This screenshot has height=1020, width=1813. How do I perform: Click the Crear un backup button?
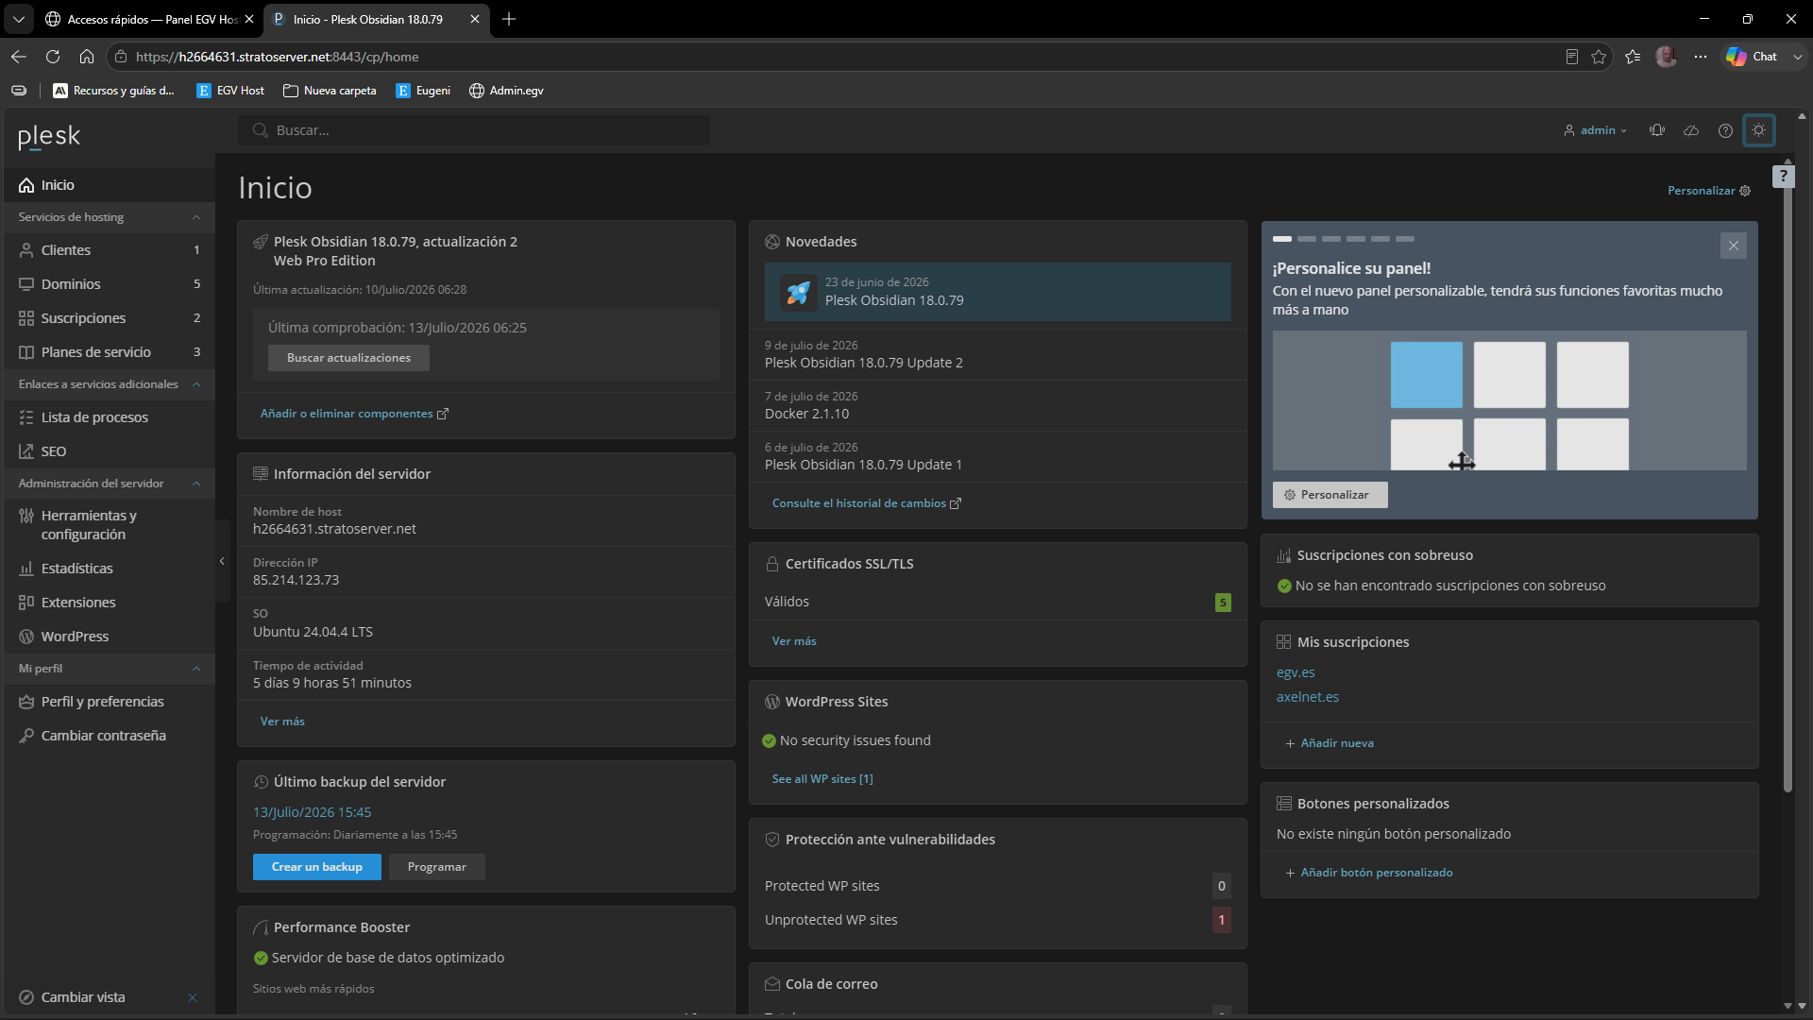tap(317, 867)
